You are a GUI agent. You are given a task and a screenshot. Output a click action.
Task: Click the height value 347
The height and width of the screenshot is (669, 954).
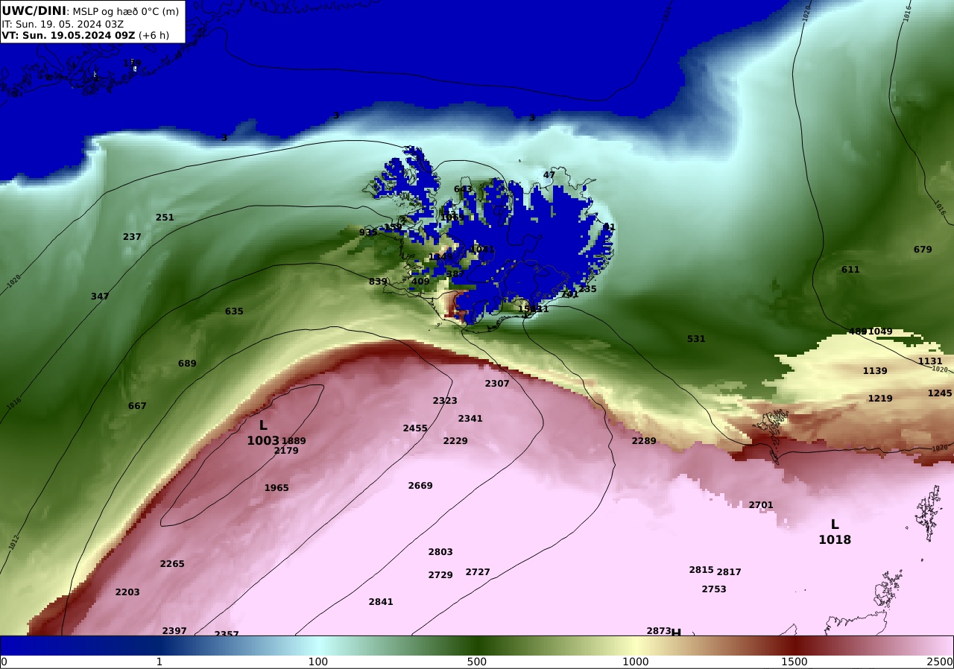(x=100, y=297)
